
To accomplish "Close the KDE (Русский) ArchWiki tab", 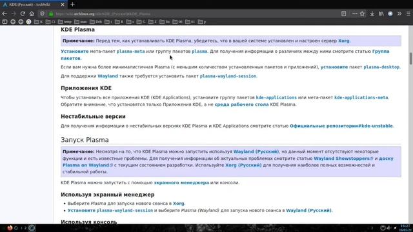I will 63,5.
